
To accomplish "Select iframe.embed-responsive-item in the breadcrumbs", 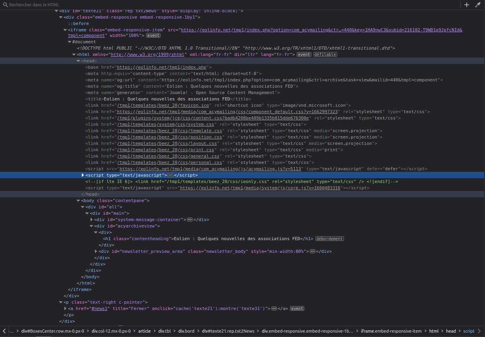I will pyautogui.click(x=391, y=331).
